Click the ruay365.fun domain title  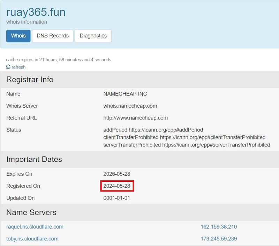click(36, 12)
